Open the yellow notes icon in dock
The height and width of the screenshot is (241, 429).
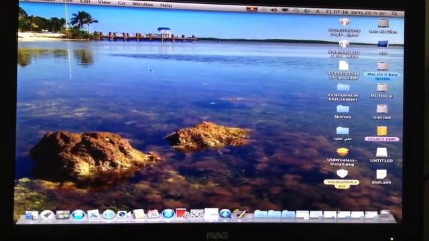click(x=139, y=214)
